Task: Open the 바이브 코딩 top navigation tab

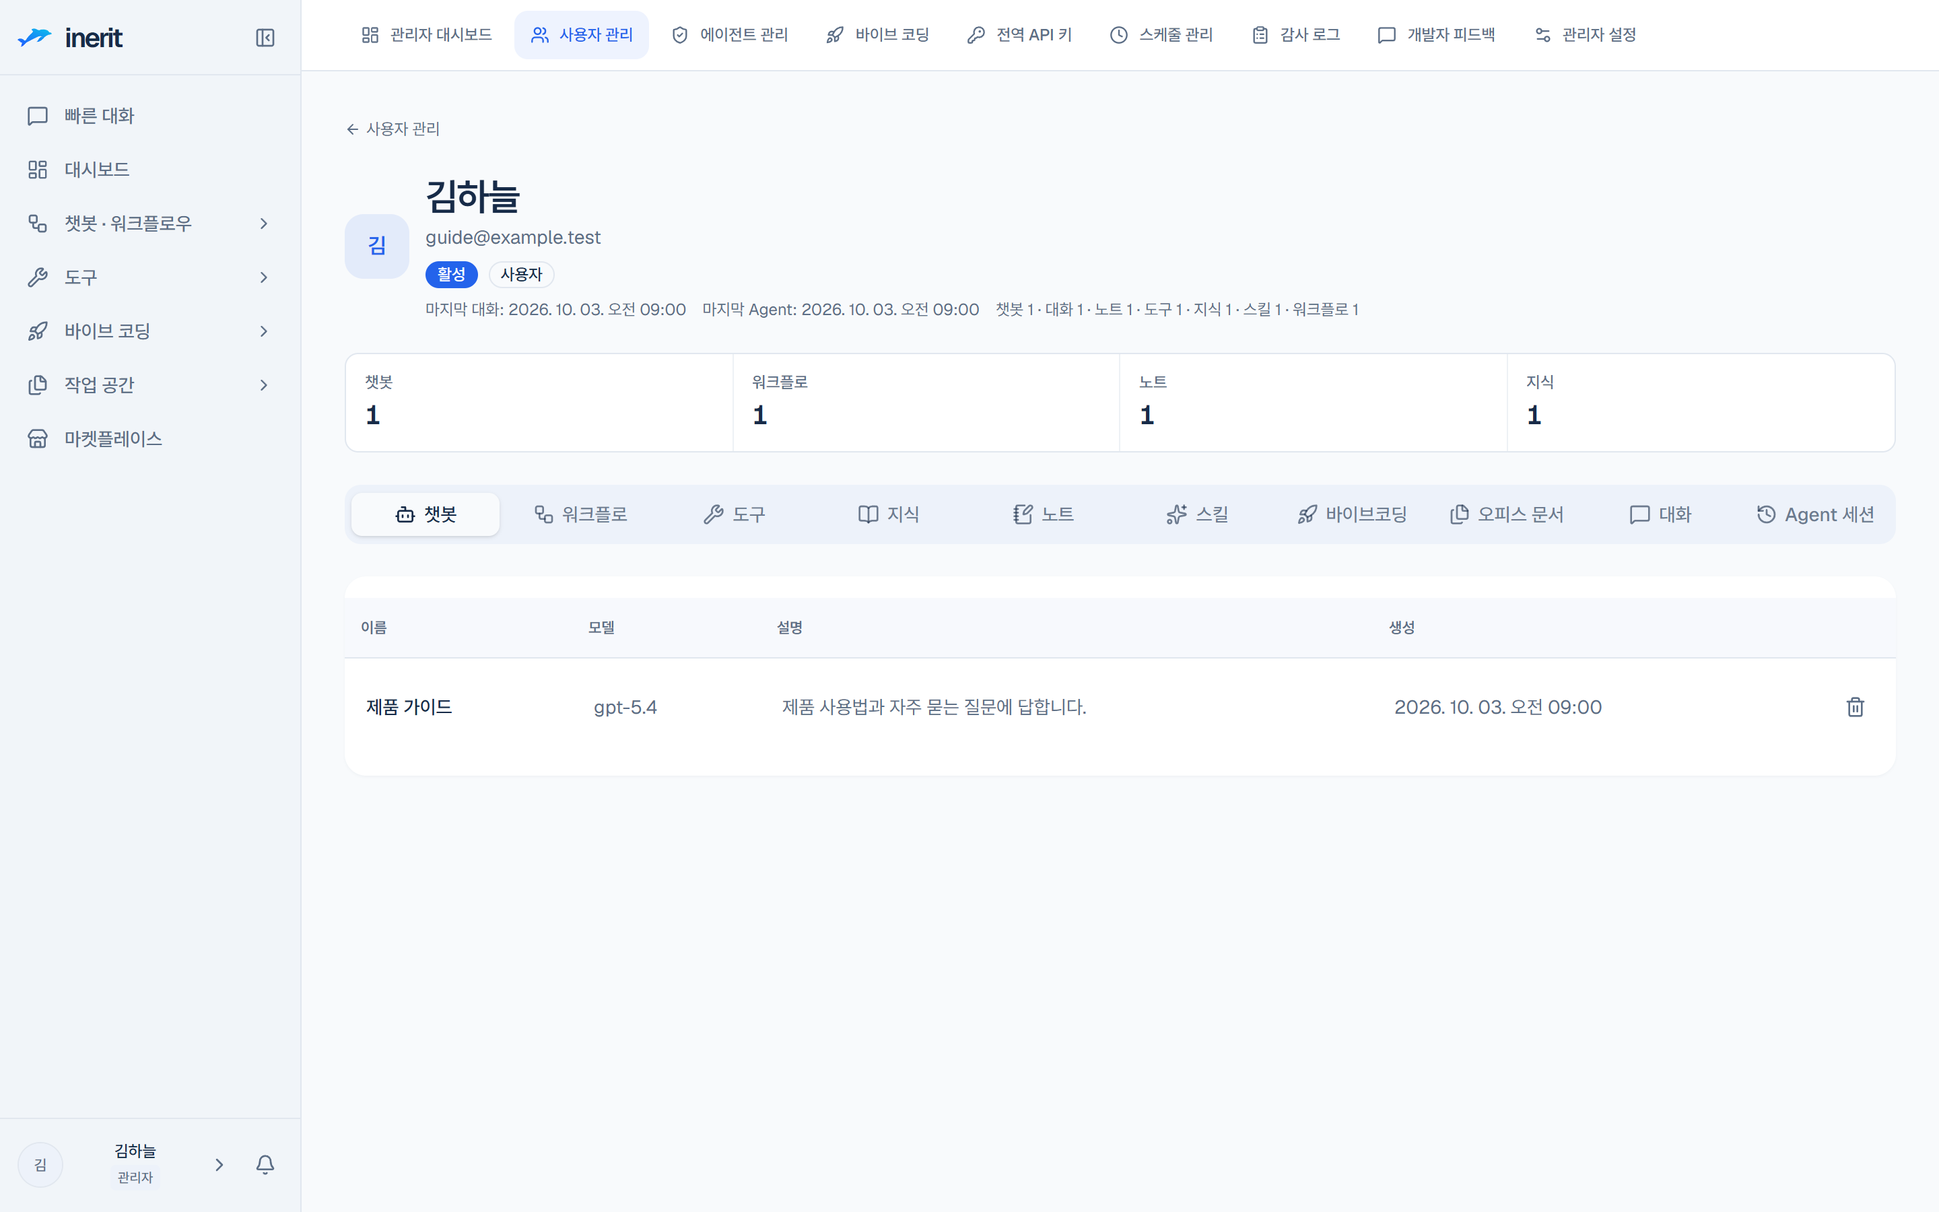Action: point(878,35)
